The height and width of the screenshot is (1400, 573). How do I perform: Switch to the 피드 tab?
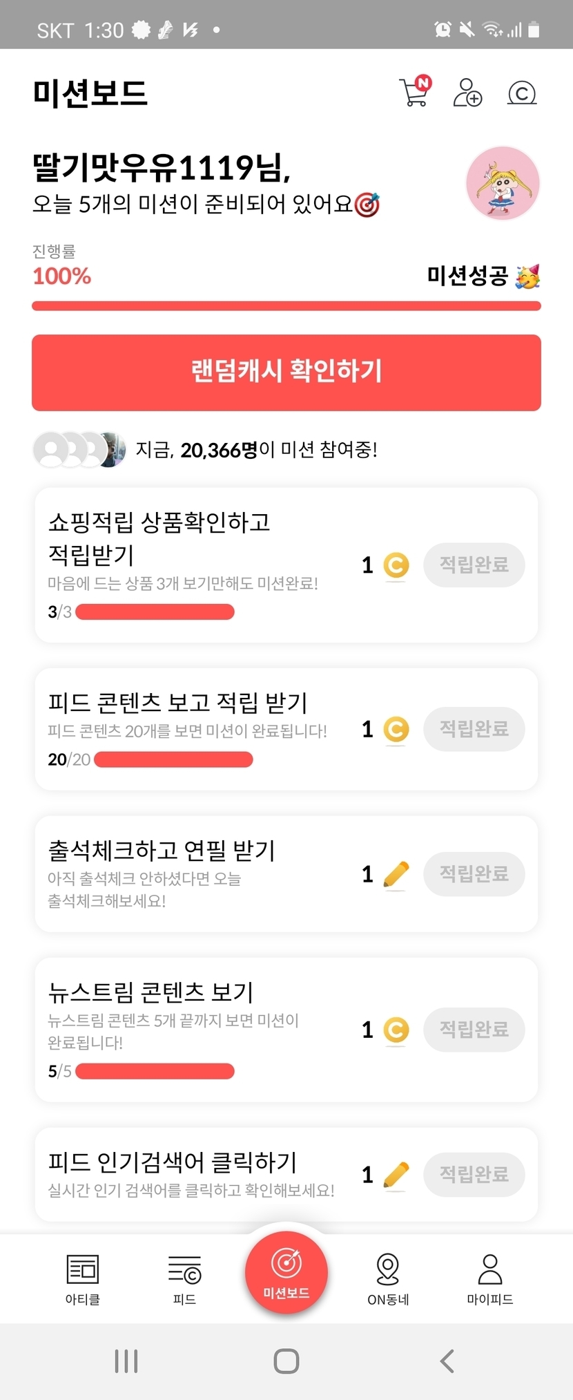click(x=184, y=1279)
